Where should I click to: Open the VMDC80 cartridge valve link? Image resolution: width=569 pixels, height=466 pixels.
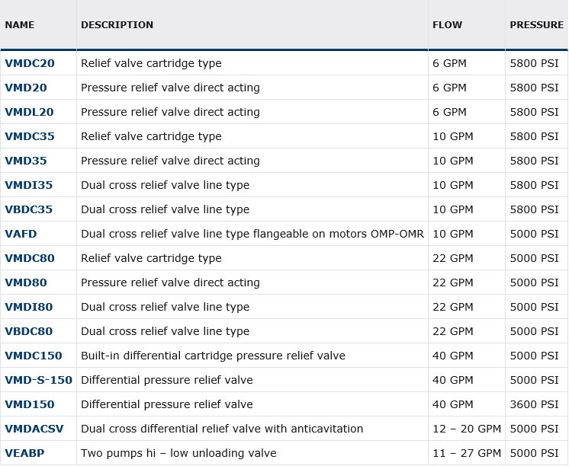click(x=30, y=258)
